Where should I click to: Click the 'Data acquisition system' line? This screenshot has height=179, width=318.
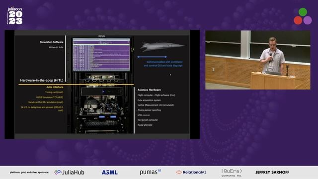point(149,100)
